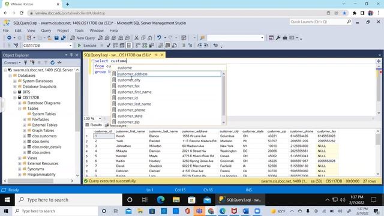Image resolution: width=384 pixels, height=216 pixels.
Task: Click the browser extensions puzzle icon
Action: [x=355, y=13]
